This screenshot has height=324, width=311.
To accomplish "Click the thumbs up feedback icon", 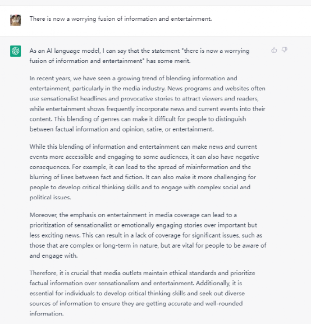I will pos(274,50).
